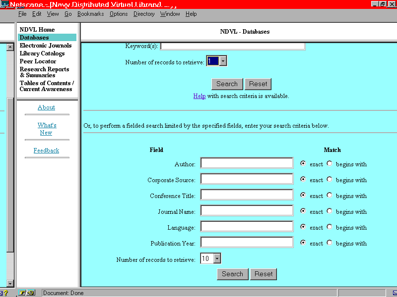Select exact match for Journal Name
397x297 pixels.
pos(303,211)
